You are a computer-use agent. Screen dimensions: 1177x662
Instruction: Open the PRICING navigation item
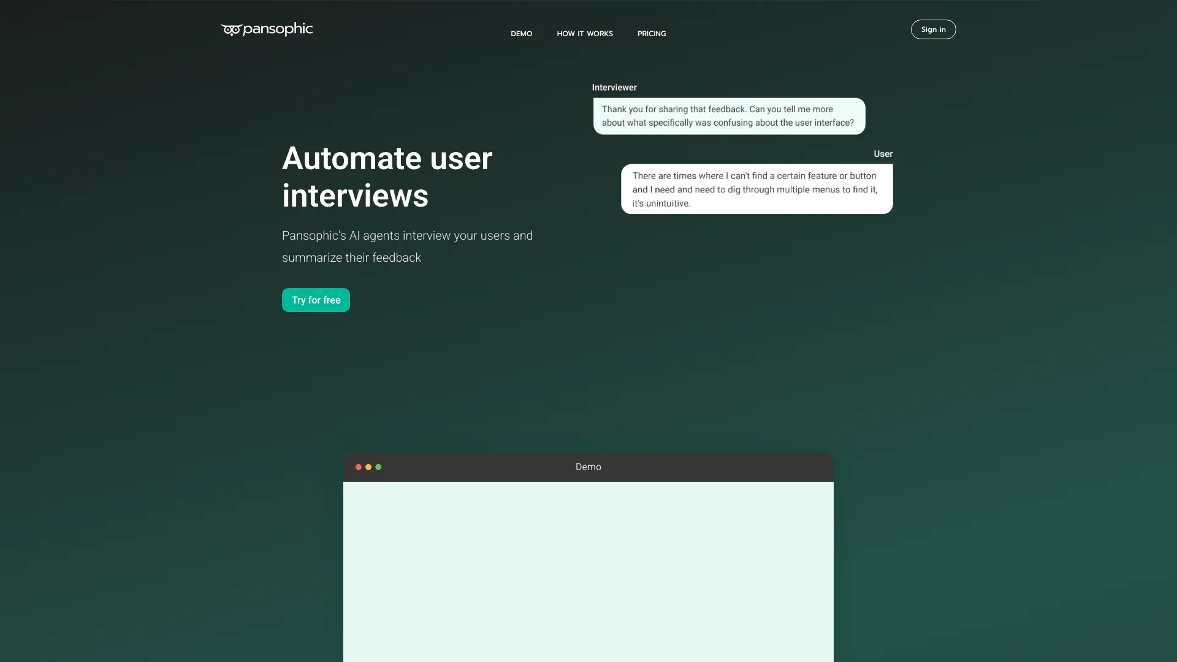pos(651,34)
